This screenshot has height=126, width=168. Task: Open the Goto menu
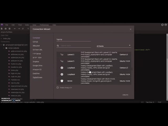tap(27, 25)
